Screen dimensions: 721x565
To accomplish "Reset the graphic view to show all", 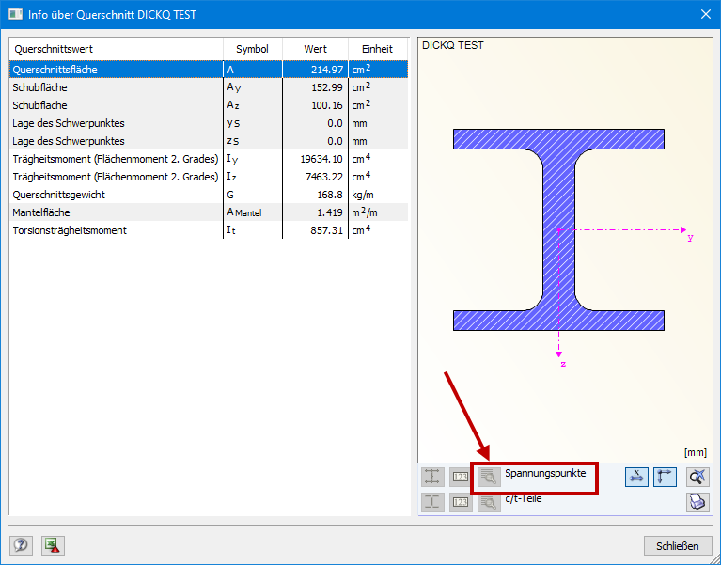I will click(697, 477).
